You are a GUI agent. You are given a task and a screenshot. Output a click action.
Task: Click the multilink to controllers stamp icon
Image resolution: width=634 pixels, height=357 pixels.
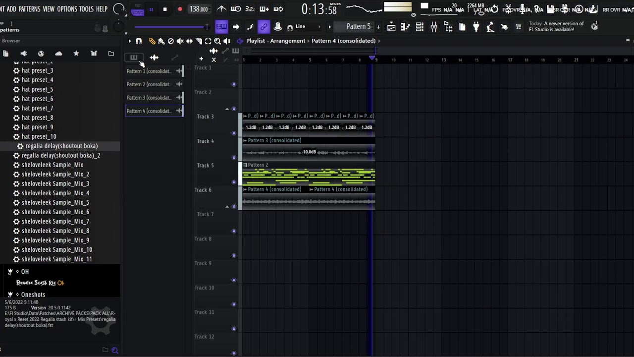278,27
